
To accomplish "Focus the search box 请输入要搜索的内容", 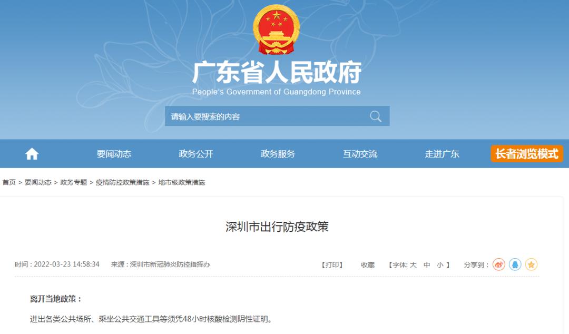I will (267, 116).
